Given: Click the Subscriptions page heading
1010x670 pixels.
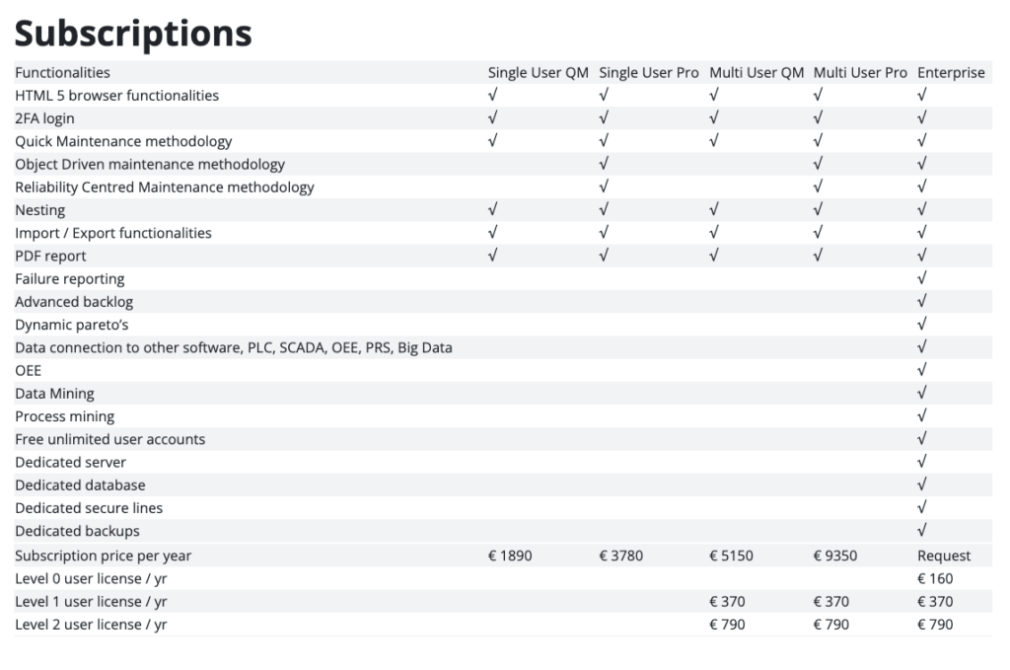Looking at the screenshot, I should (x=133, y=34).
